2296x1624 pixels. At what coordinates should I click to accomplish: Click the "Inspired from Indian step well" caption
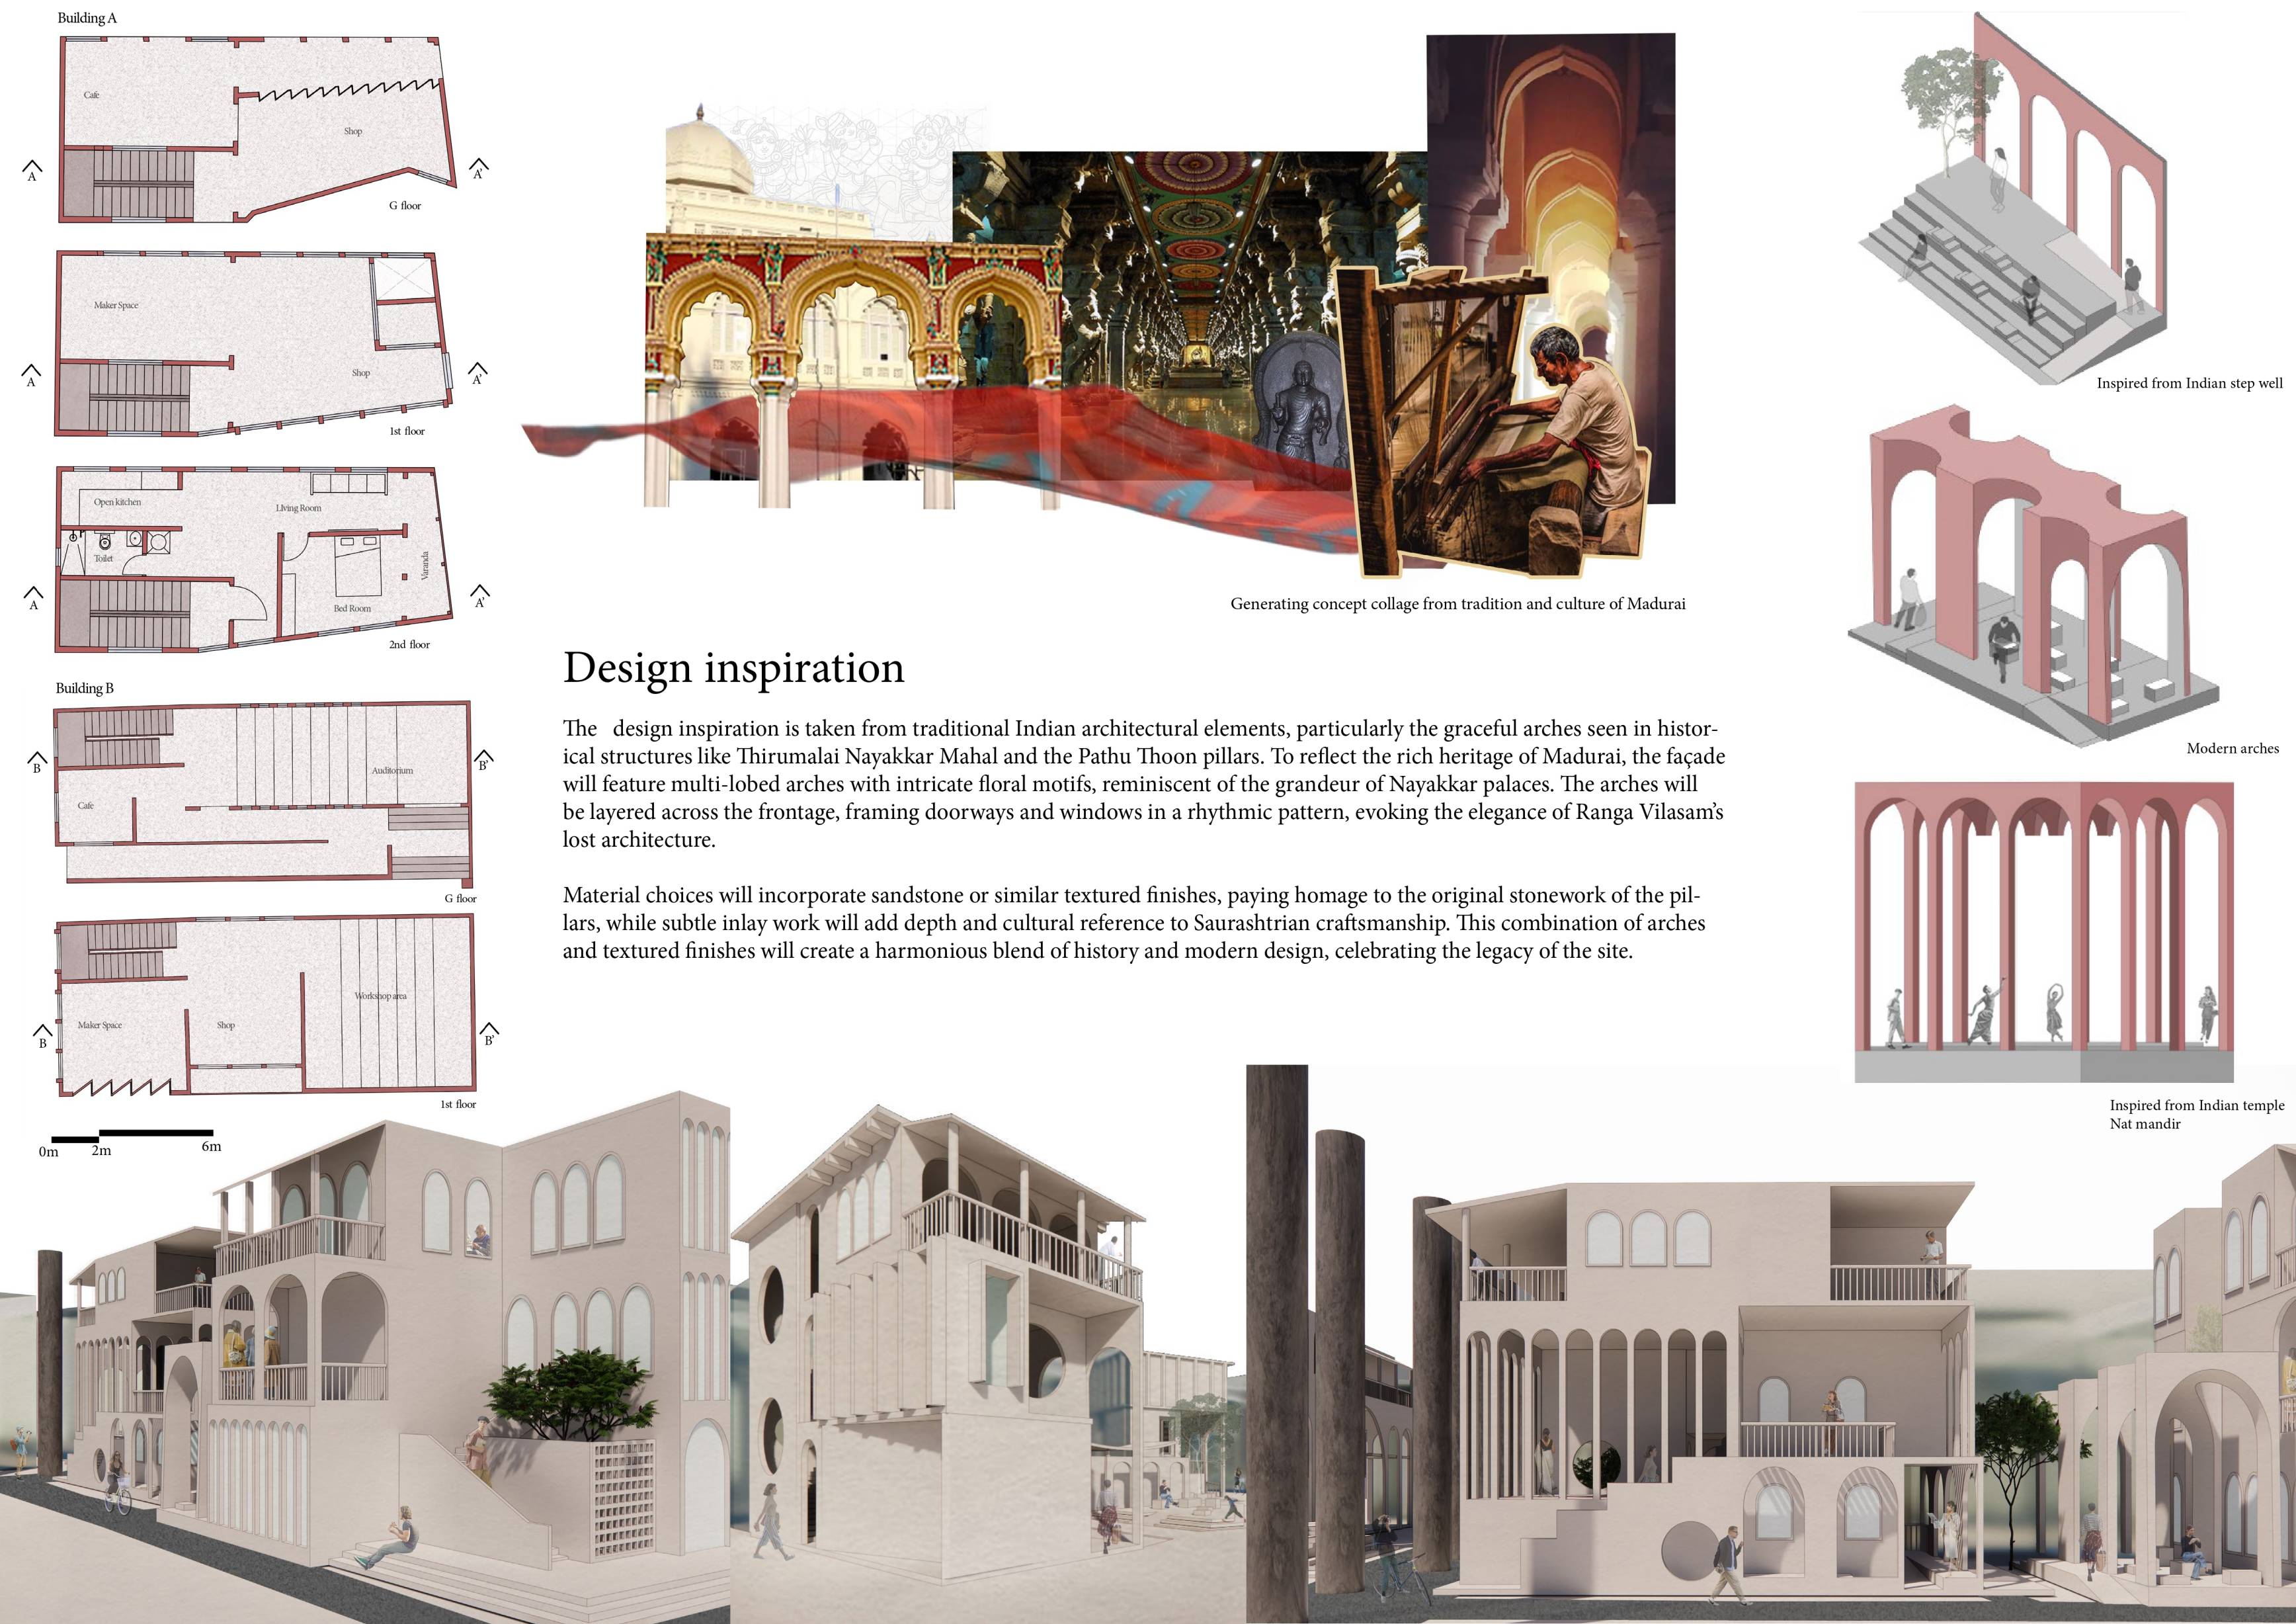tap(2190, 383)
